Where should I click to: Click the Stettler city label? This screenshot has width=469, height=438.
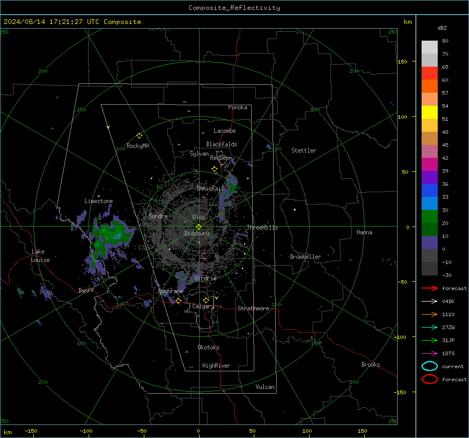point(304,151)
